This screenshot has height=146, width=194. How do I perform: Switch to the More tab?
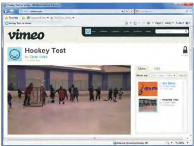pos(142,68)
